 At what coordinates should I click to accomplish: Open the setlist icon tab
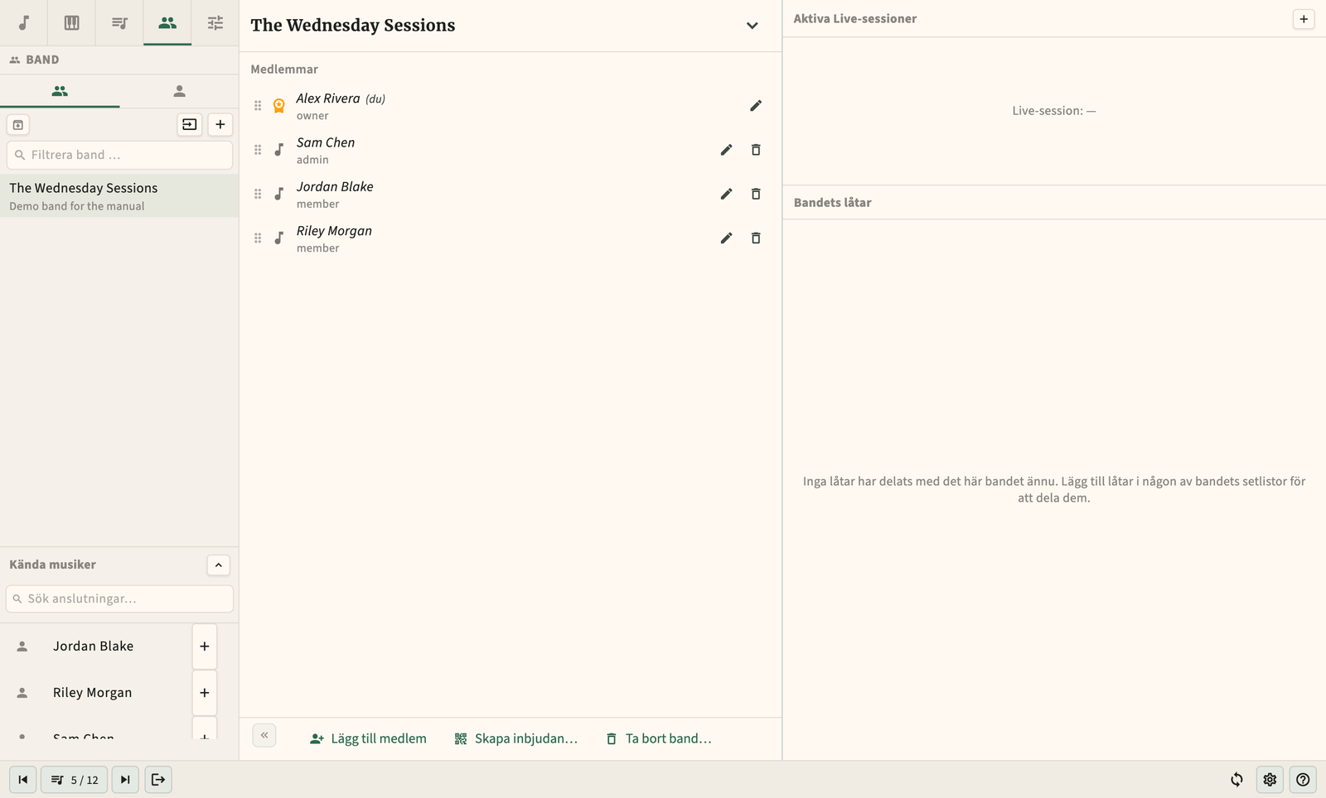point(119,22)
